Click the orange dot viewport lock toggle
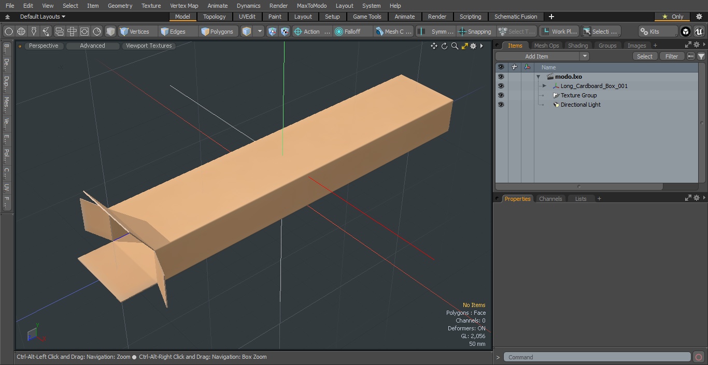The height and width of the screenshot is (365, 708). coord(20,46)
